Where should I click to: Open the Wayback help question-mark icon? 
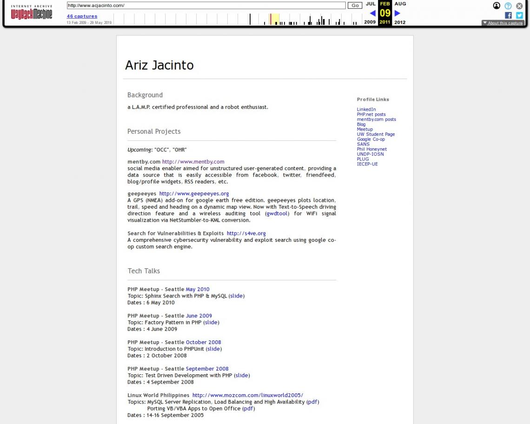coord(508,6)
